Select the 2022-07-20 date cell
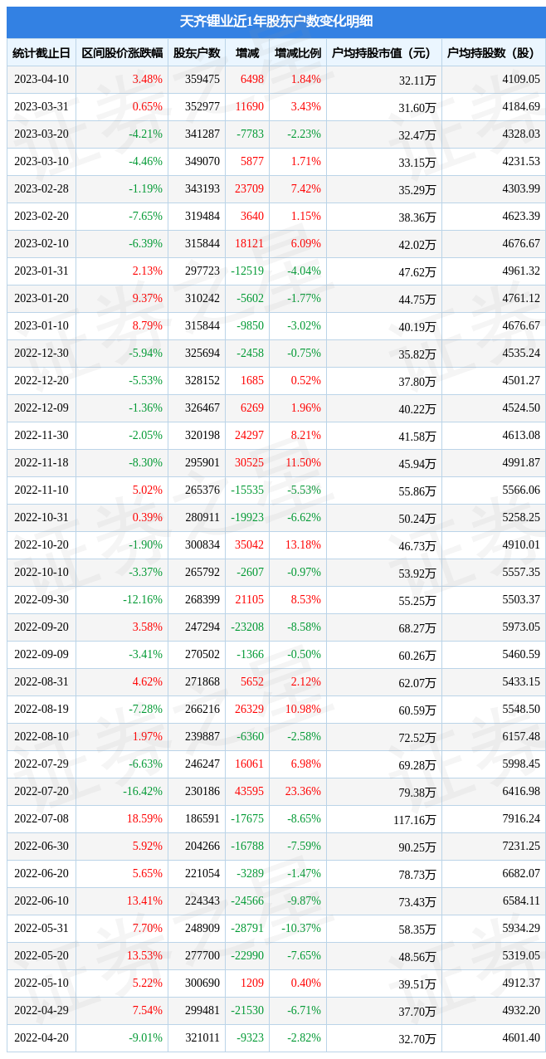Viewport: 546px width, 1059px height. [x=41, y=792]
